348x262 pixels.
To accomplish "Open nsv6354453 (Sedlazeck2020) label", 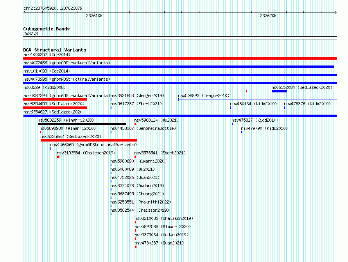I will coord(54,104).
